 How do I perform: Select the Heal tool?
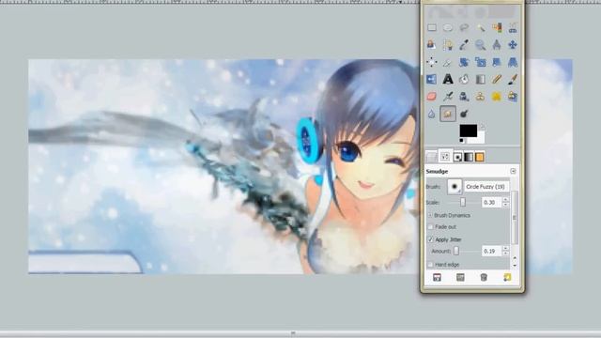point(497,96)
